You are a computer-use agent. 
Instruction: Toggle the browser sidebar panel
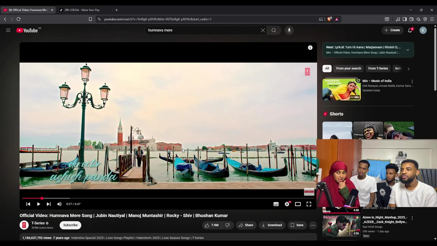click(405, 19)
